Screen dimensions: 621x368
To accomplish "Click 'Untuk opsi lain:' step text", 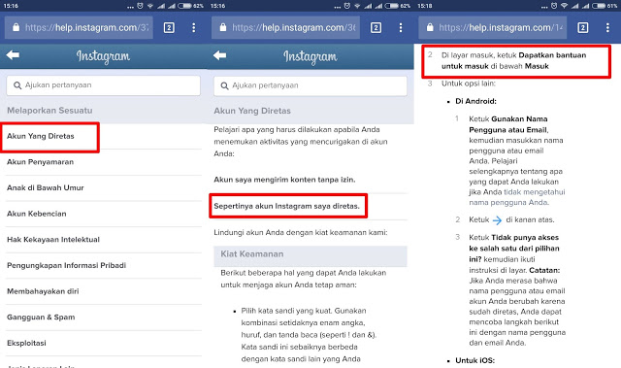I will (x=469, y=84).
